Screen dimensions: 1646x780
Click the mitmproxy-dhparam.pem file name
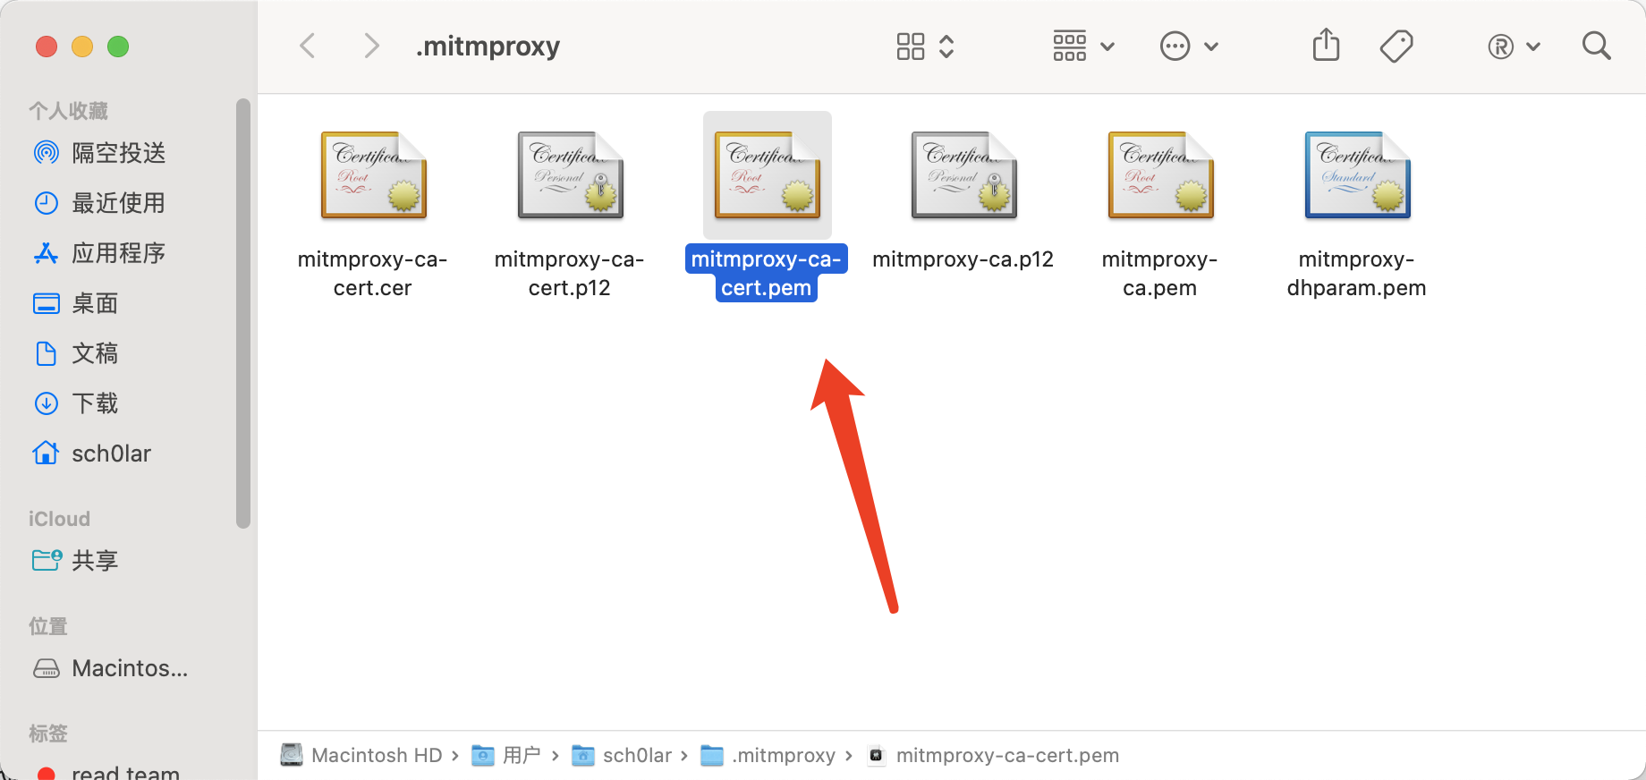point(1357,273)
